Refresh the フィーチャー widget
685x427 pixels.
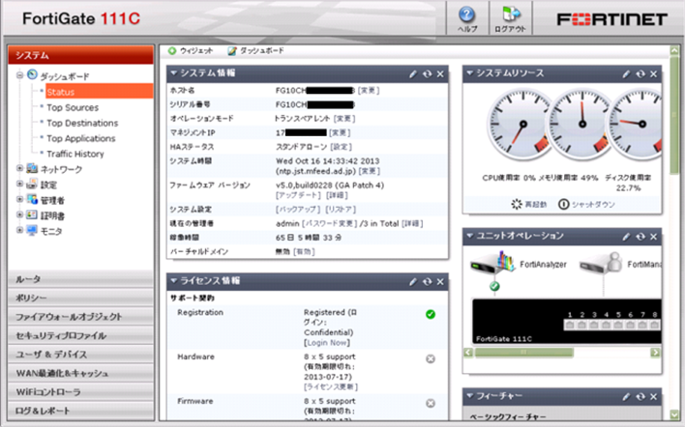point(640,396)
